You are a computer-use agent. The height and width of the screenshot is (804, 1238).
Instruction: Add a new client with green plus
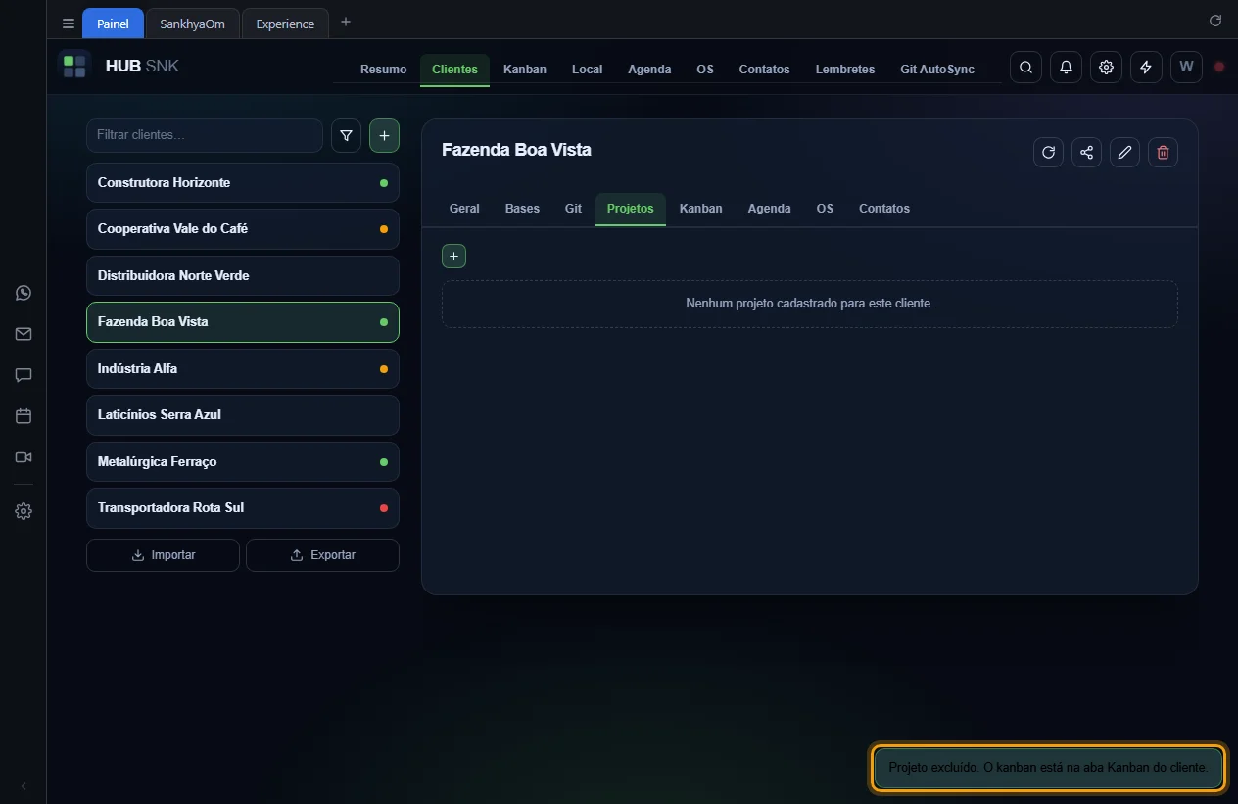tap(384, 136)
